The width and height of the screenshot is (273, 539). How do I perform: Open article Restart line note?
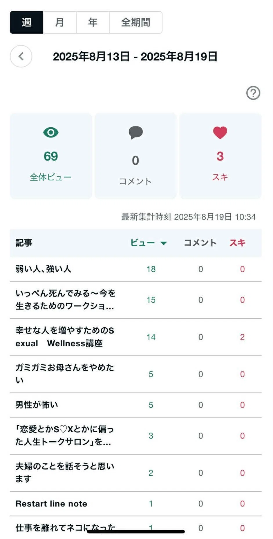pos(51,504)
